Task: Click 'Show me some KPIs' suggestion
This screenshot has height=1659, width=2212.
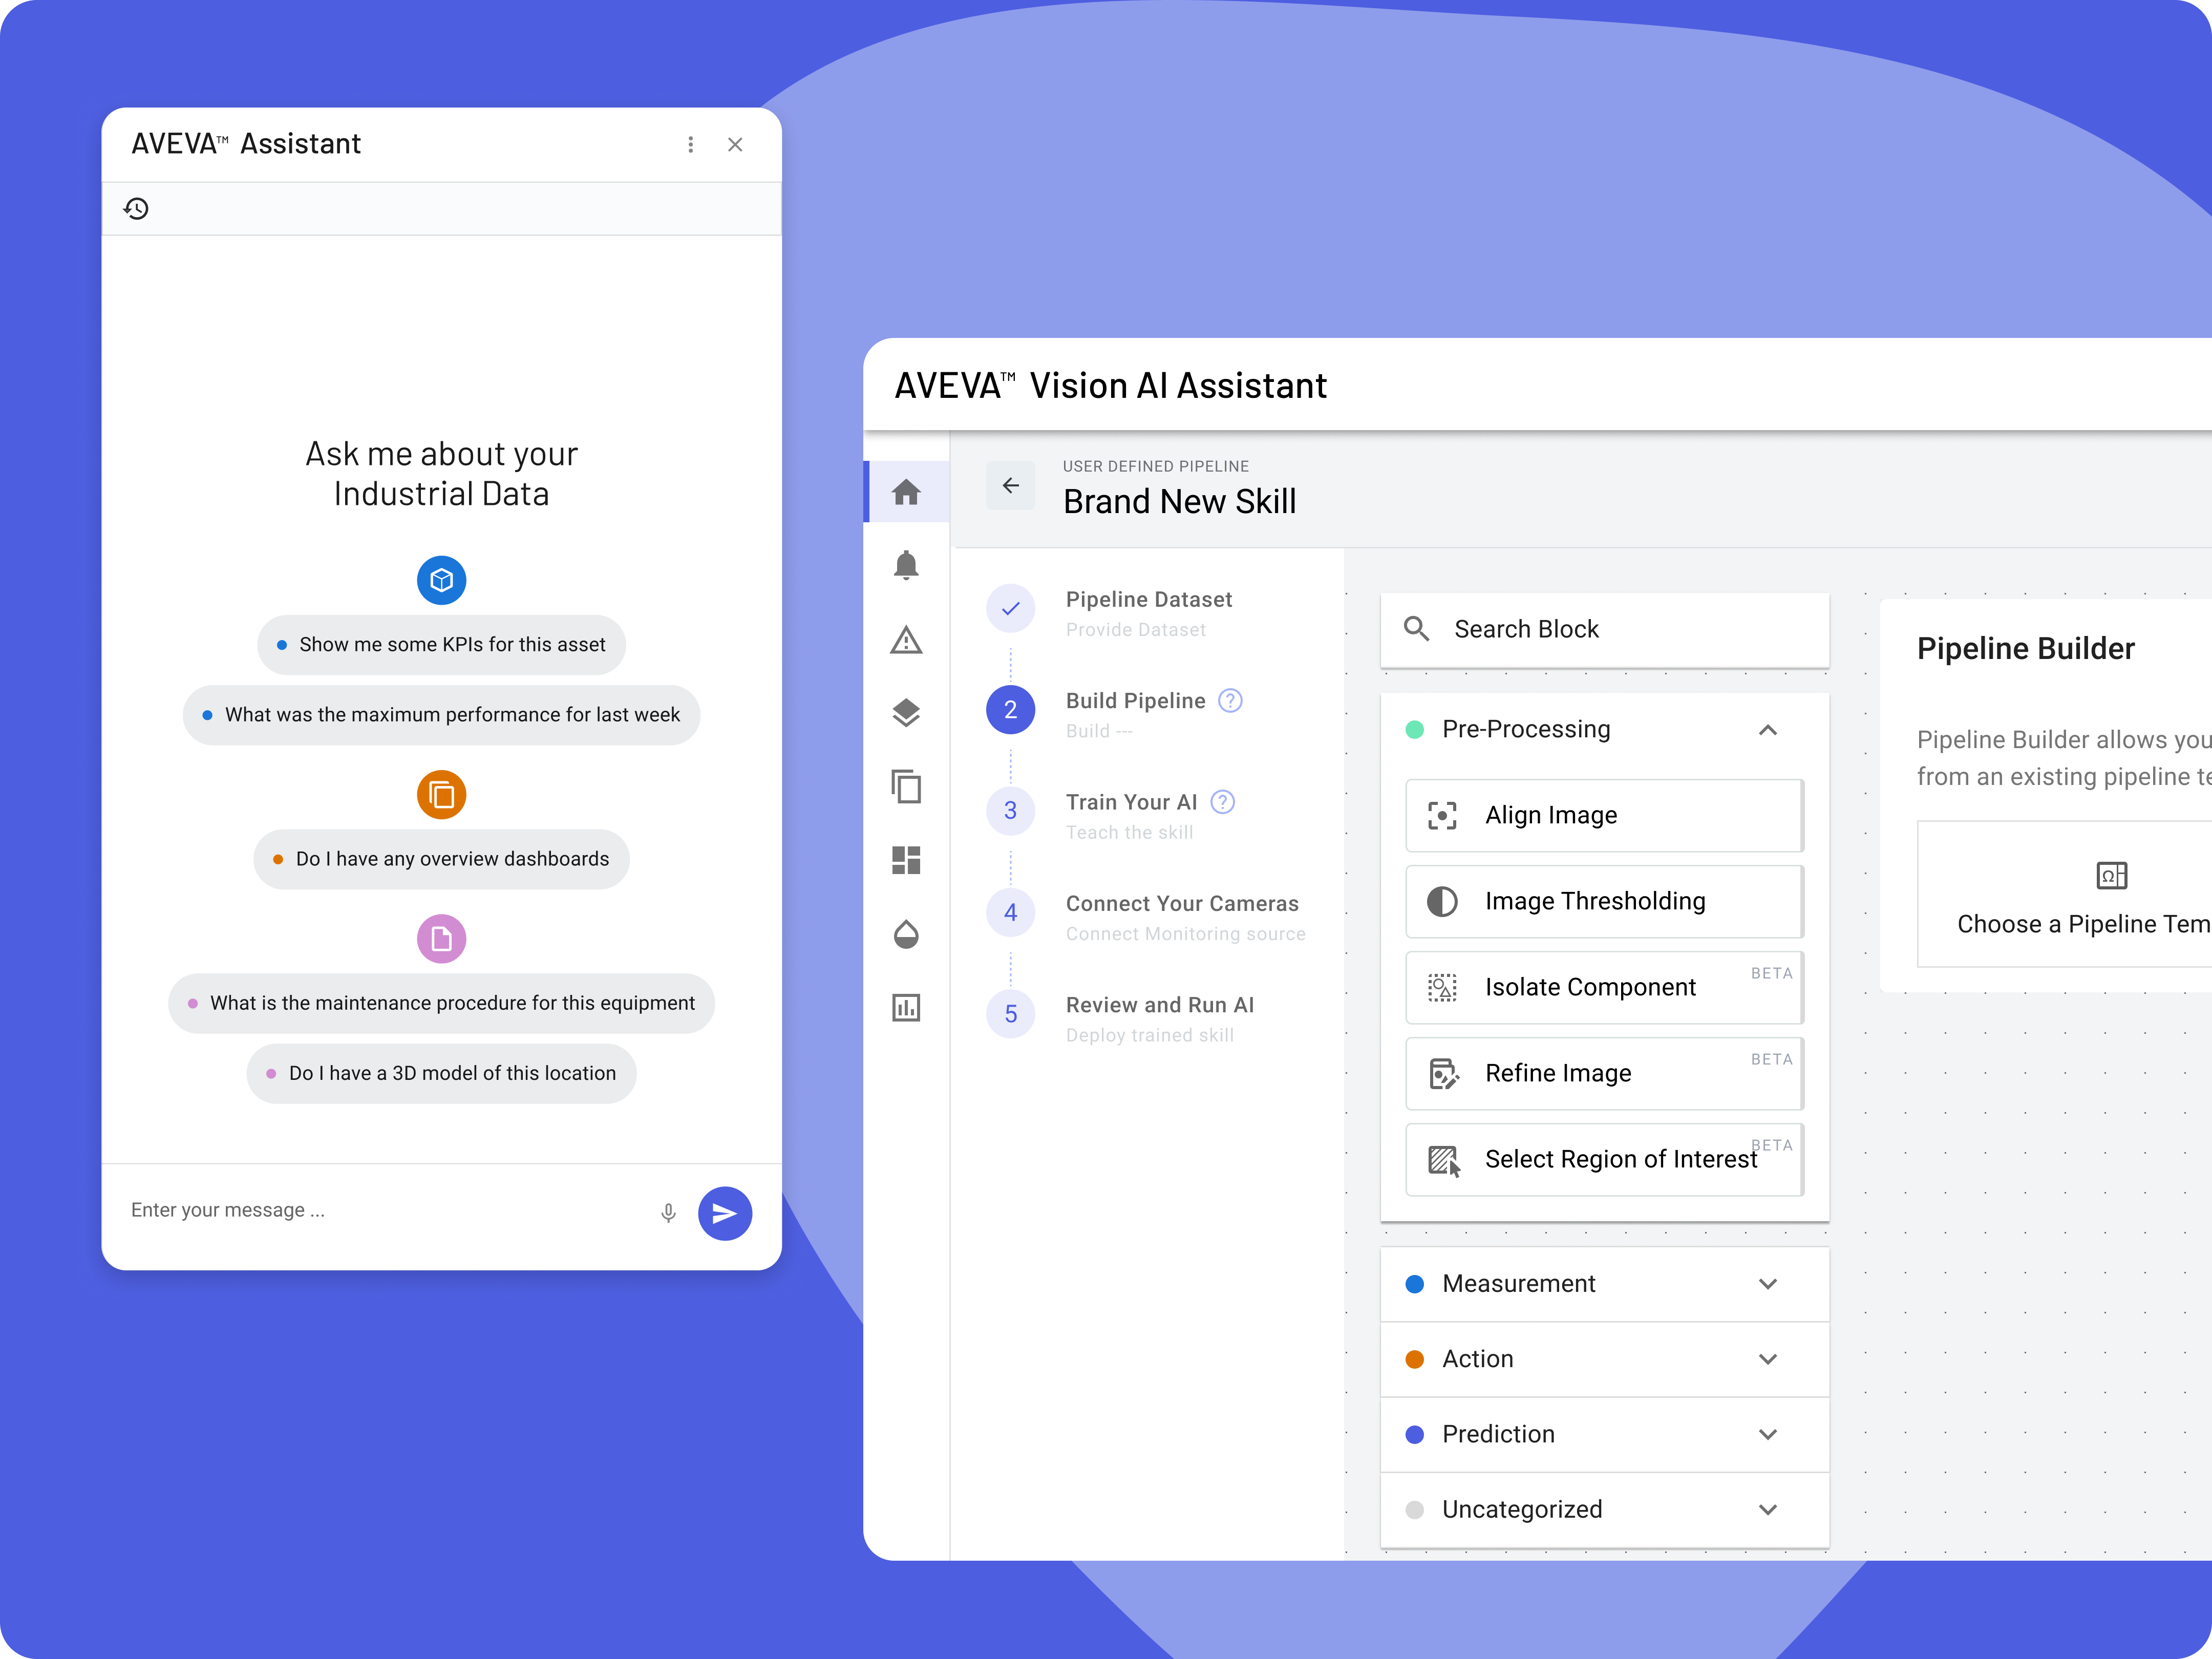Action: coord(441,645)
